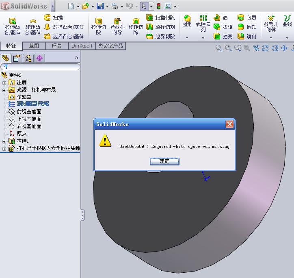Open the ConfigurationManager tab icon
The image size is (294, 278).
28,58
